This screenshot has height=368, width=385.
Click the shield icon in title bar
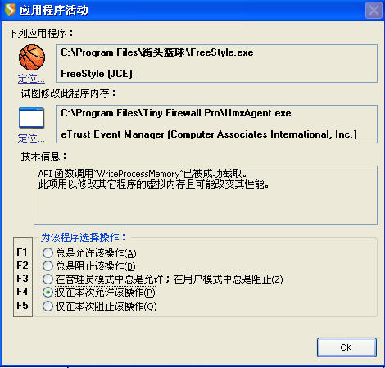10,10
